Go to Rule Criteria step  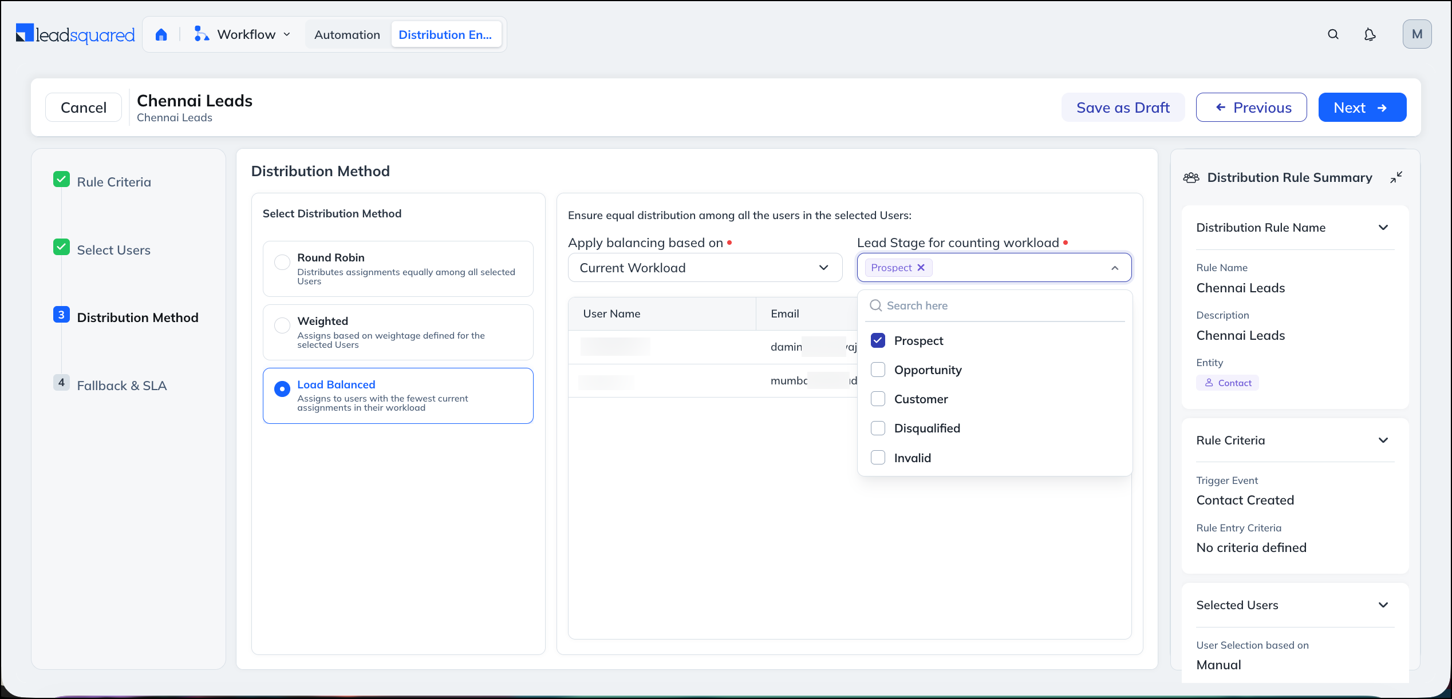(x=114, y=182)
